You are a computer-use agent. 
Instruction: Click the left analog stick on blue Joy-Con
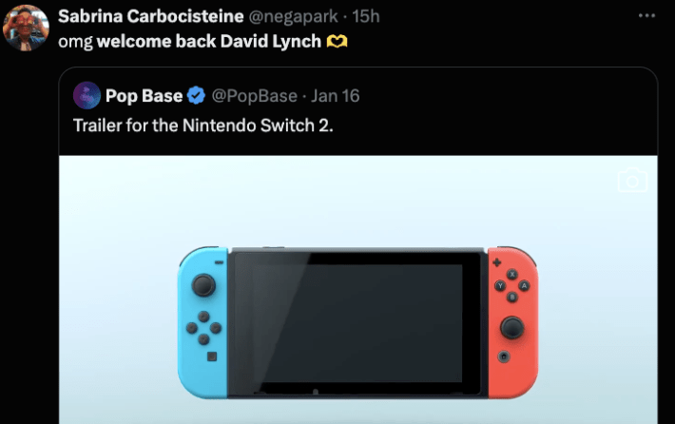pos(202,284)
